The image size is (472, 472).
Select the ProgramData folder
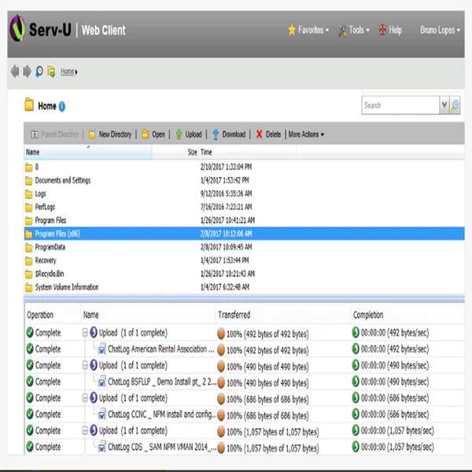[x=244, y=247]
